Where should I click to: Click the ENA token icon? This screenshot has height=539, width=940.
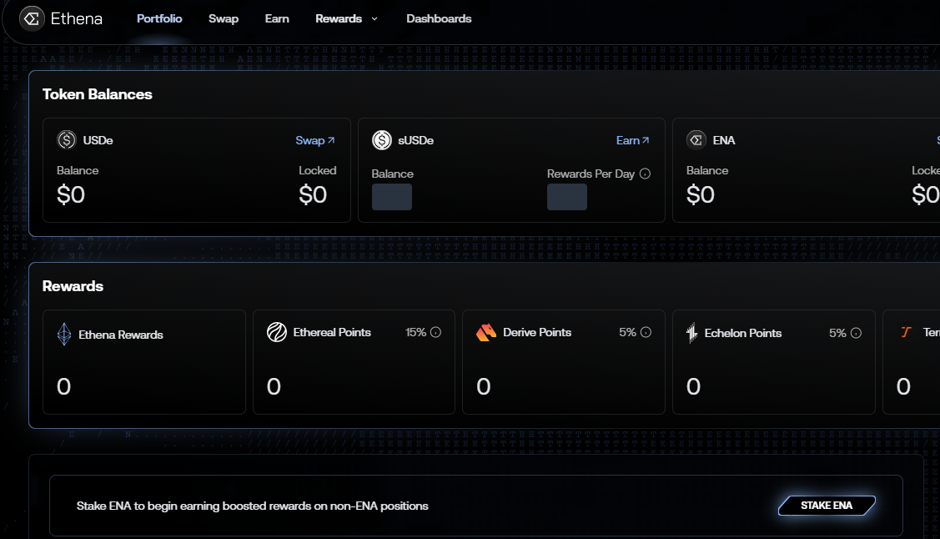click(696, 139)
